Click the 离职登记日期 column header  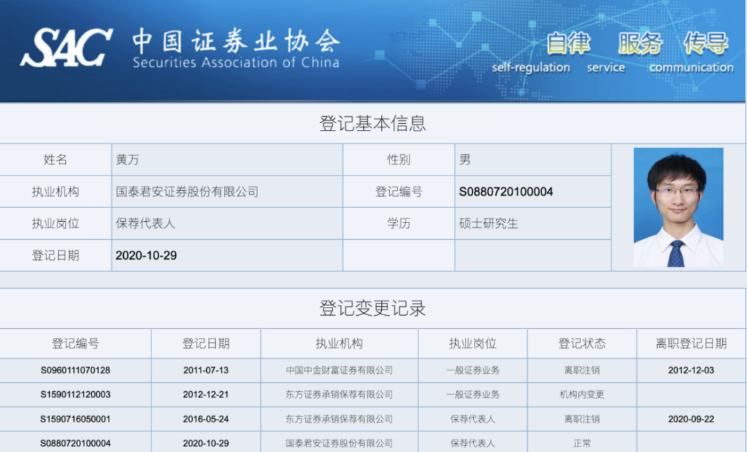(x=691, y=343)
